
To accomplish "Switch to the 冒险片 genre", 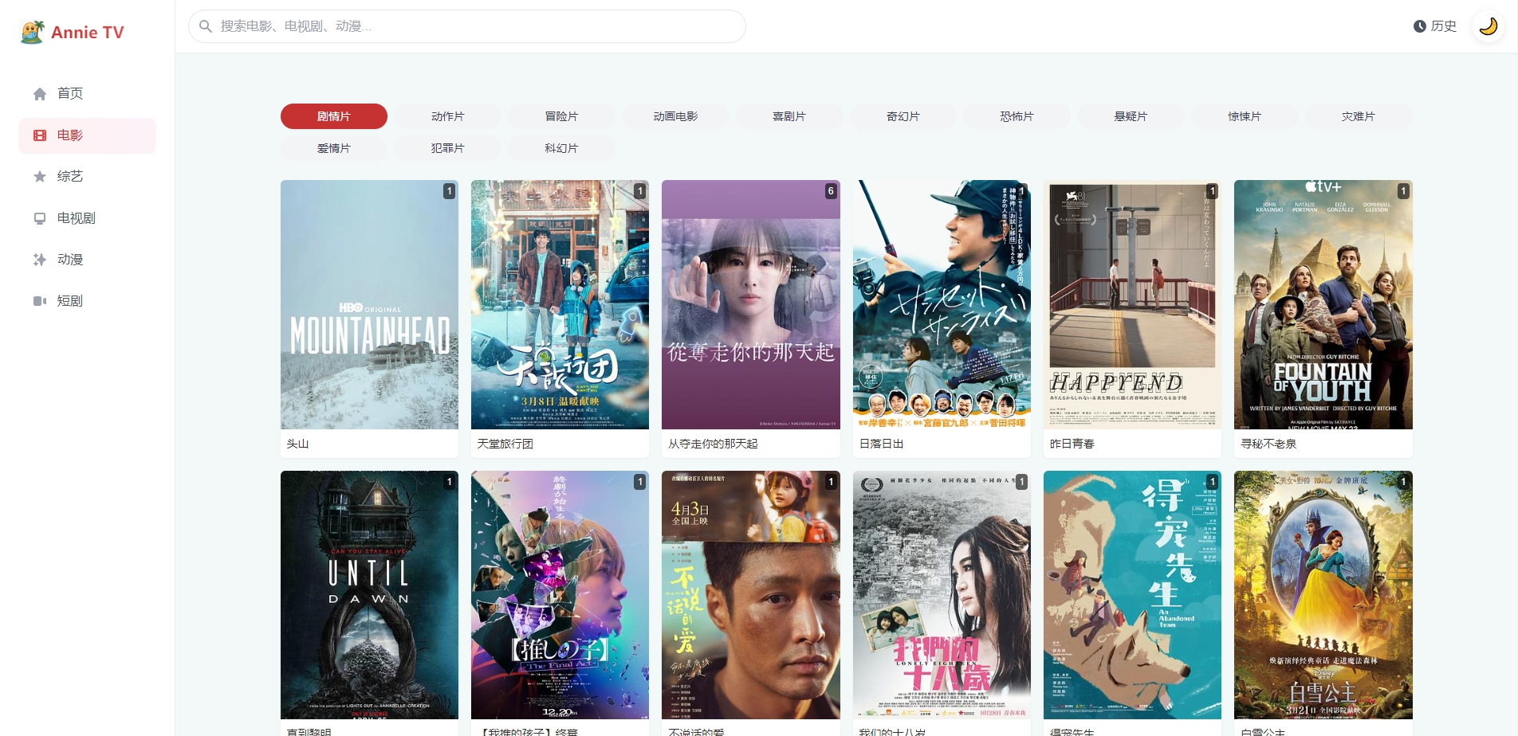I will click(x=562, y=116).
